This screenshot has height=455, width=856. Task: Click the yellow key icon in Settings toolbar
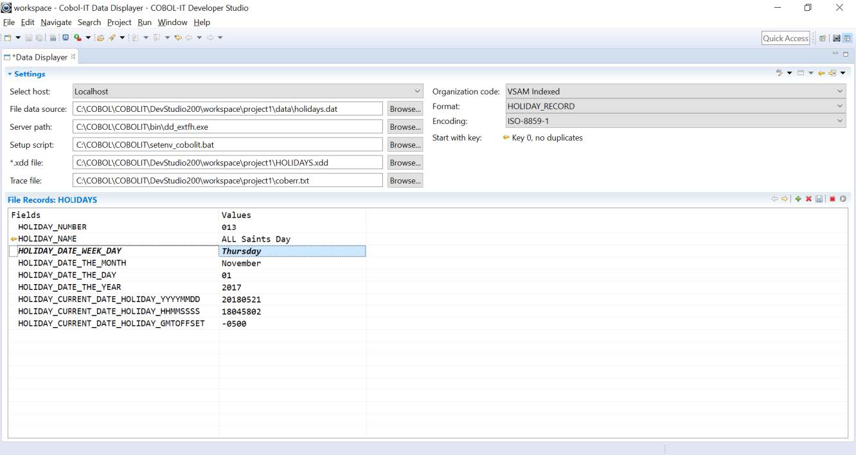point(821,73)
